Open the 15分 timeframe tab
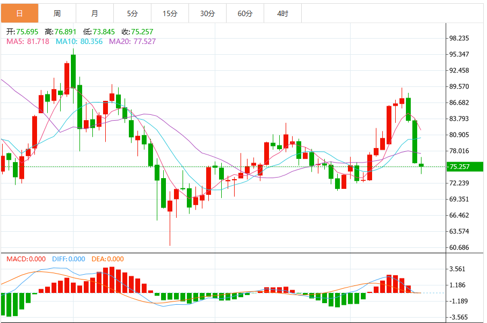The width and height of the screenshot is (487, 323). (170, 13)
